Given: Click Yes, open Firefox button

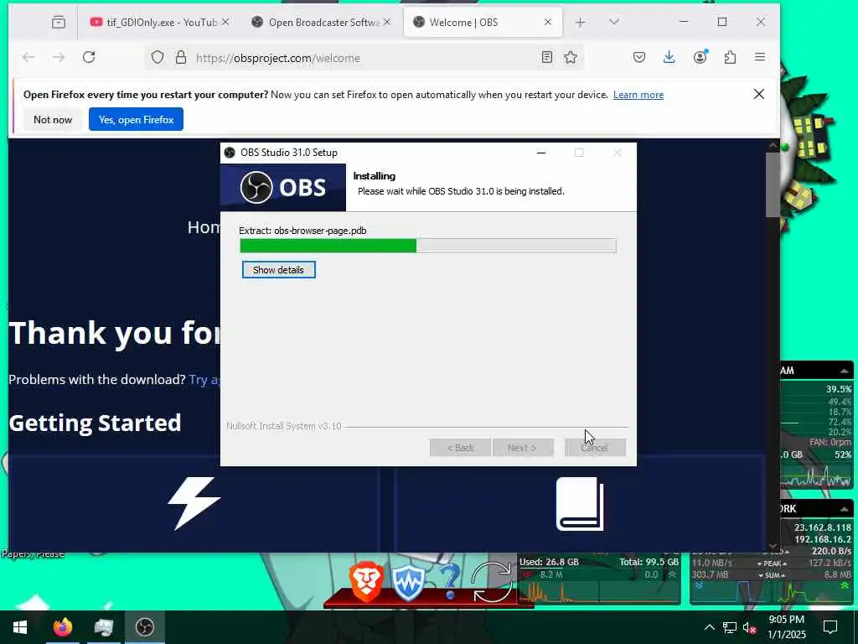Looking at the screenshot, I should [137, 119].
